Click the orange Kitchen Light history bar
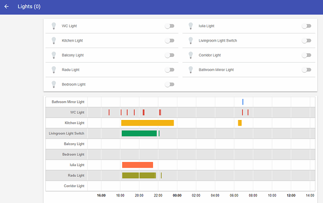Screen dimensions: 323x203 (147, 123)
